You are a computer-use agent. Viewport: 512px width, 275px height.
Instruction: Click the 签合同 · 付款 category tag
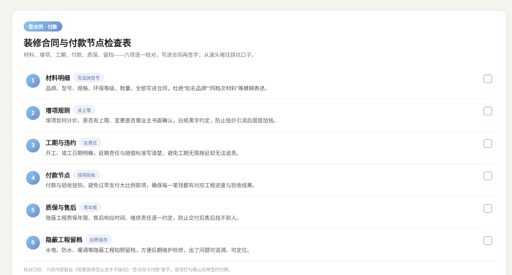pyautogui.click(x=43, y=27)
